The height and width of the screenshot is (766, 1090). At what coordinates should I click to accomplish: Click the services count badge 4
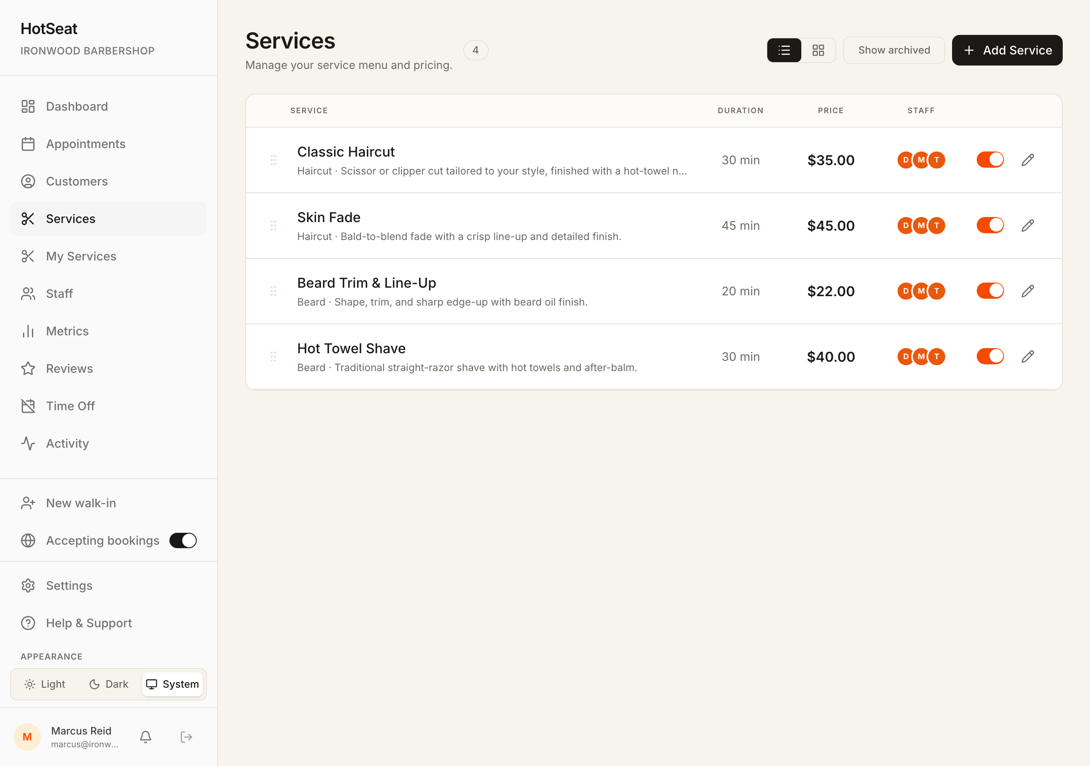(476, 50)
